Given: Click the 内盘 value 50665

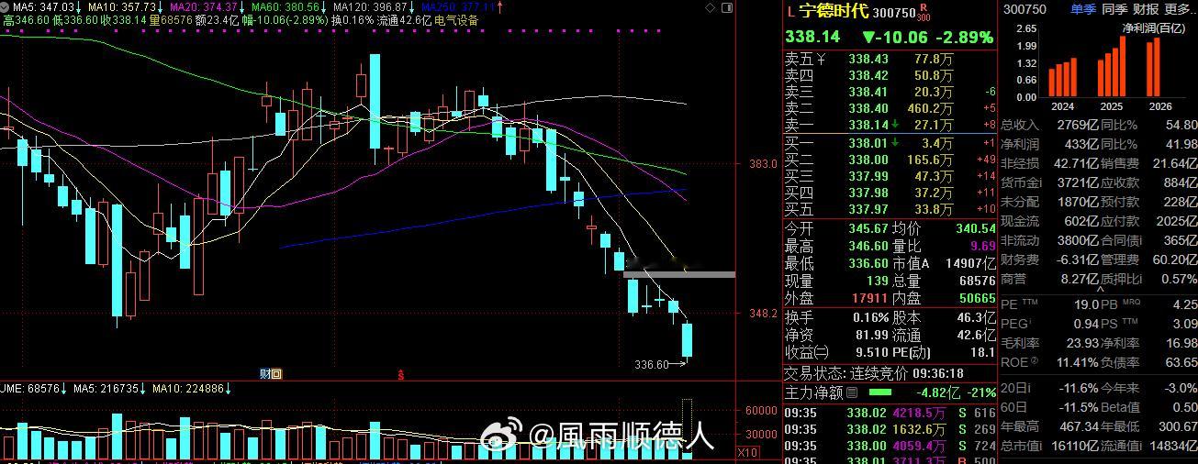Looking at the screenshot, I should (x=976, y=298).
